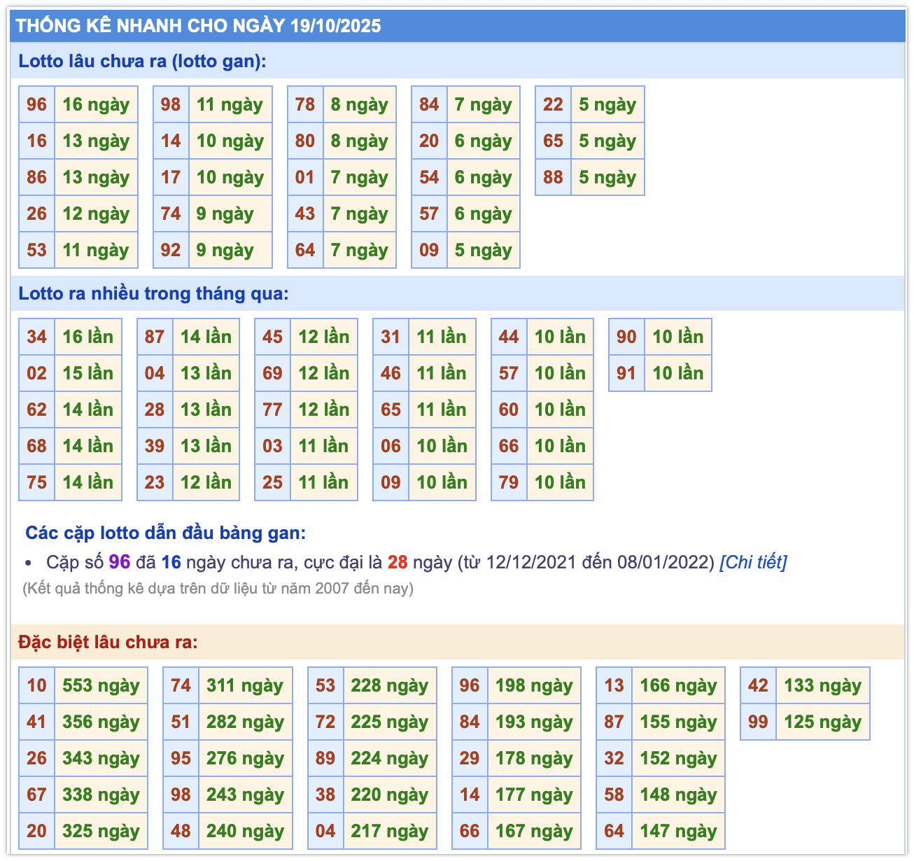The width and height of the screenshot is (914, 861).
Task: Select the "553 ngày" cell
Action: coord(101,685)
